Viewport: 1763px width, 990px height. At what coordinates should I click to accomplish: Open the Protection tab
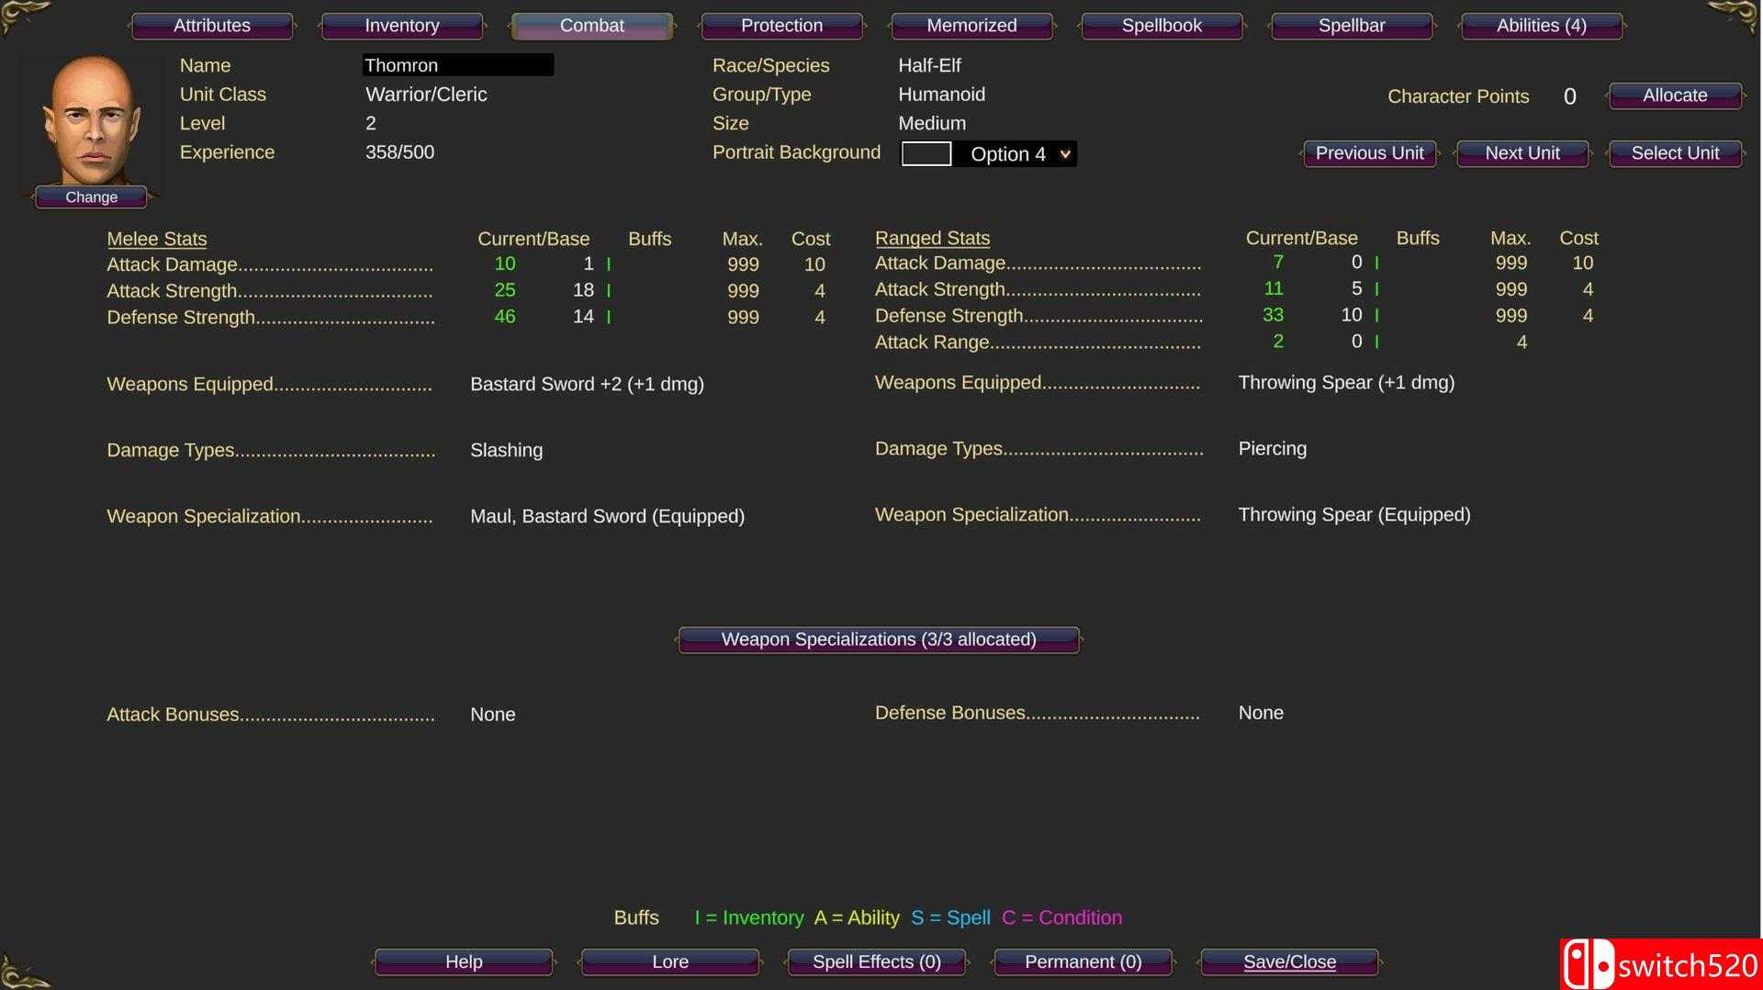pyautogui.click(x=781, y=26)
